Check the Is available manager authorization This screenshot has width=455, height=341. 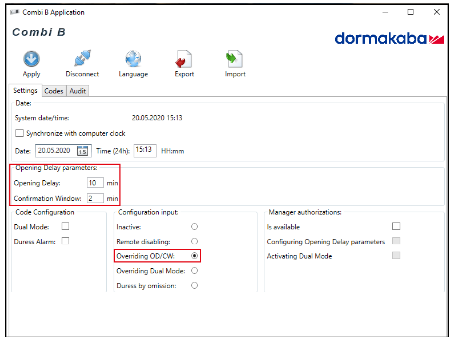coord(396,227)
